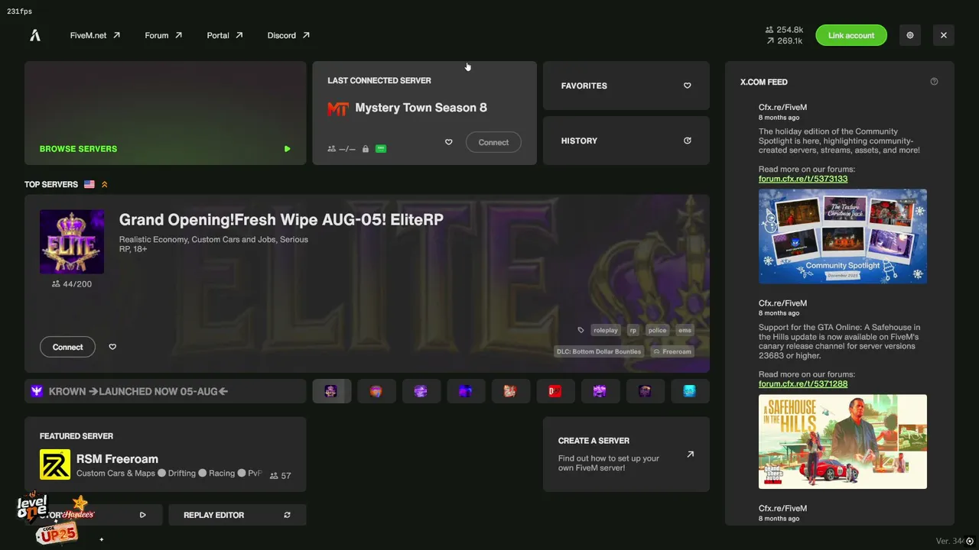Click the roleplay tag
Screen dimensions: 979x550
(x=605, y=330)
